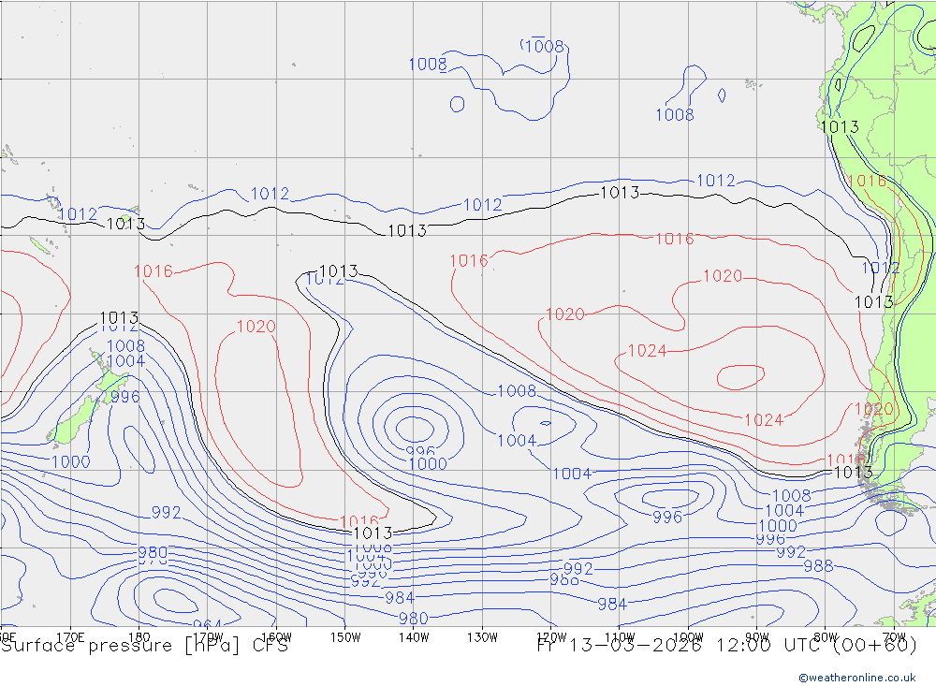936x686 pixels.
Task: Click the 996 low pressure center near 140W
Action: 420,451
